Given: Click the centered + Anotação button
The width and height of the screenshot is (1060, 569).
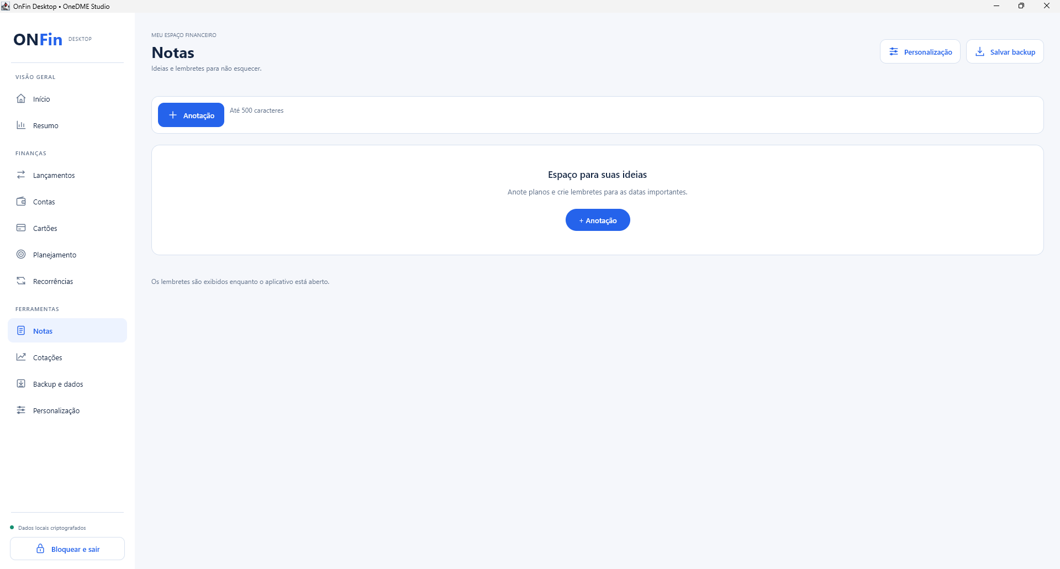Looking at the screenshot, I should click(x=598, y=220).
